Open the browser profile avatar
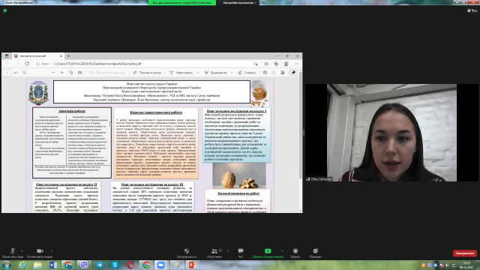 click(x=286, y=64)
